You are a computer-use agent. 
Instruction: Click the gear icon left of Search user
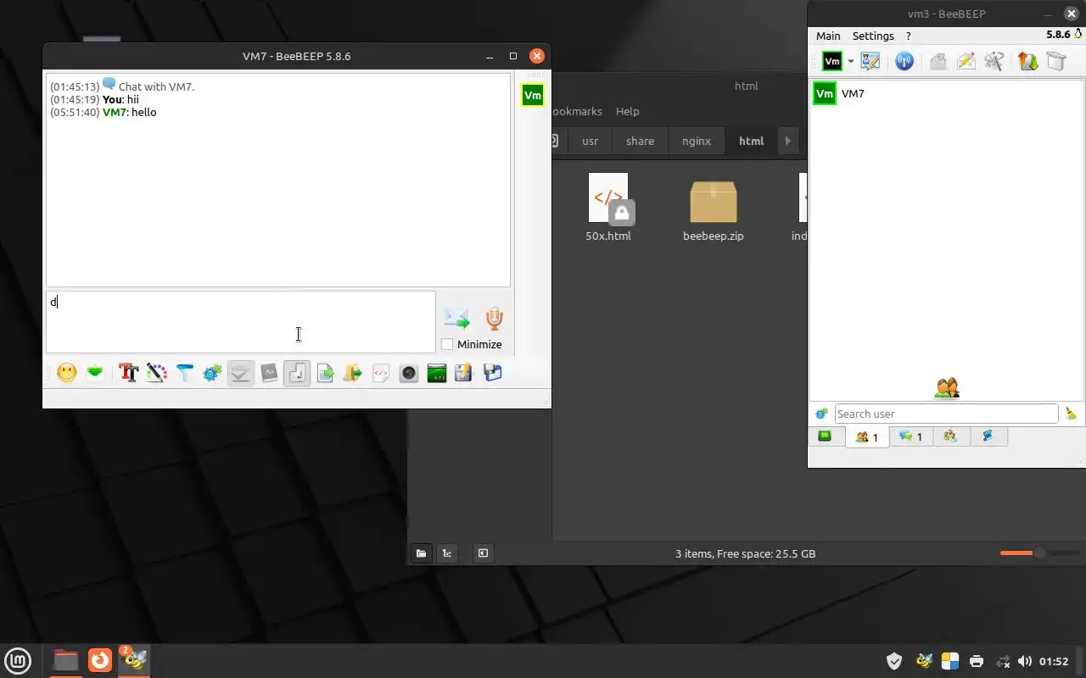point(821,414)
